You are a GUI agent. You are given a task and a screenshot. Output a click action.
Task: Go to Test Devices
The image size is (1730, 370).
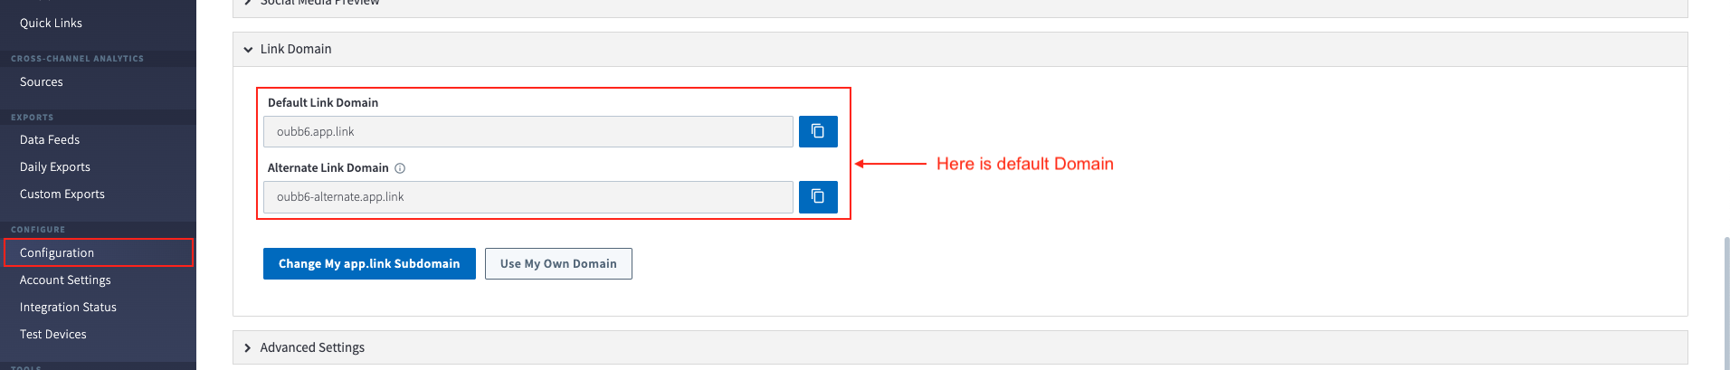tap(53, 334)
